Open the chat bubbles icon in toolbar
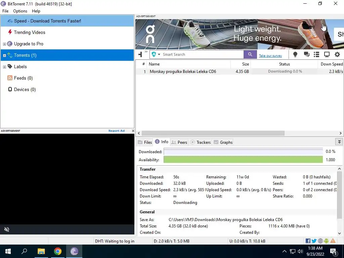The height and width of the screenshot is (258, 344). pos(306,54)
